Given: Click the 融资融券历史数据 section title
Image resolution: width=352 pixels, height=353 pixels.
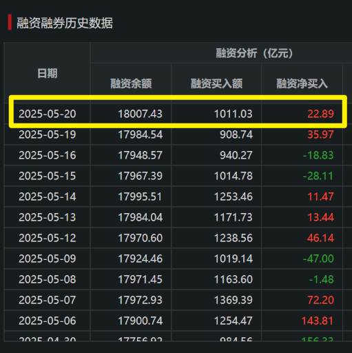Looking at the screenshot, I should coord(65,23).
